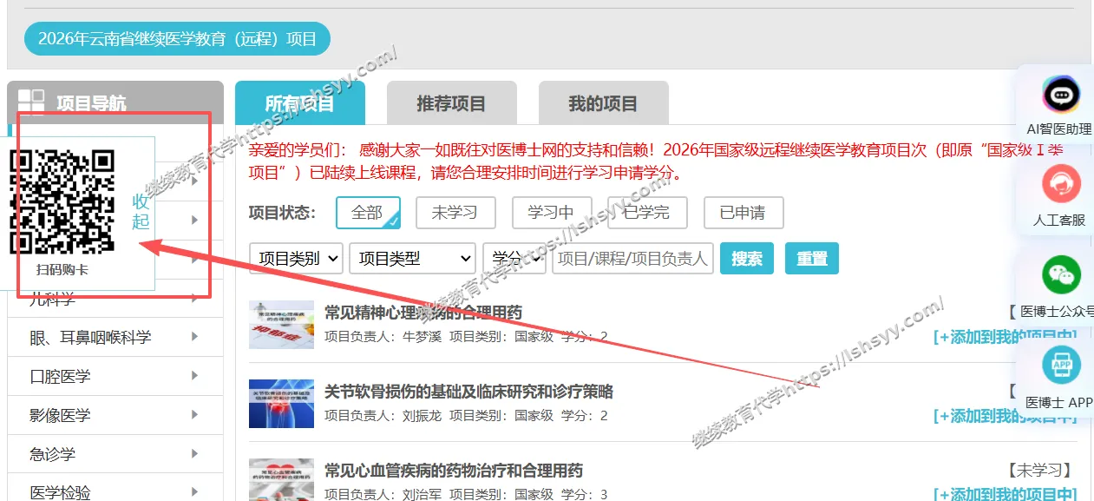Viewport: 1094px width, 501px height.
Task: Select the 全部 status filter
Action: (x=368, y=213)
